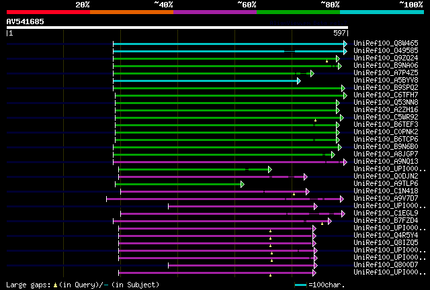Open the UniRef100_B9SPQ2 hit label
Viewport: 430px width, 290px height.
pos(386,88)
